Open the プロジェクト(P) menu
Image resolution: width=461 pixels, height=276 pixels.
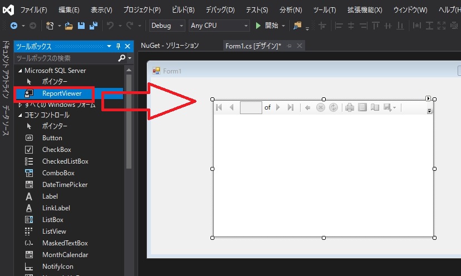pos(142,10)
